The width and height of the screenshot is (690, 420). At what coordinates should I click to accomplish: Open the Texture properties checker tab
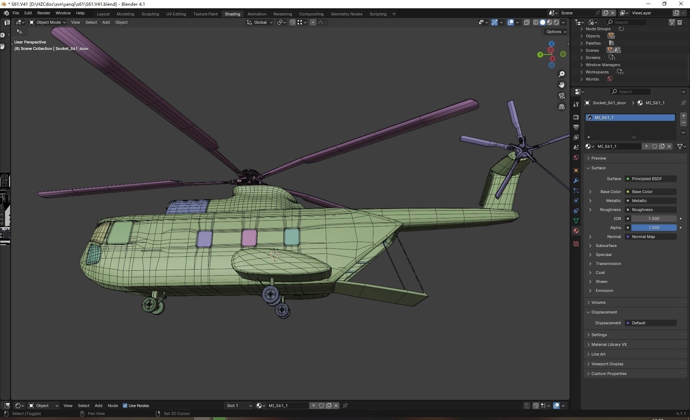tap(576, 244)
